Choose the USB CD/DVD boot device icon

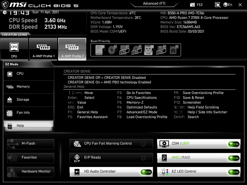[x=137, y=50]
